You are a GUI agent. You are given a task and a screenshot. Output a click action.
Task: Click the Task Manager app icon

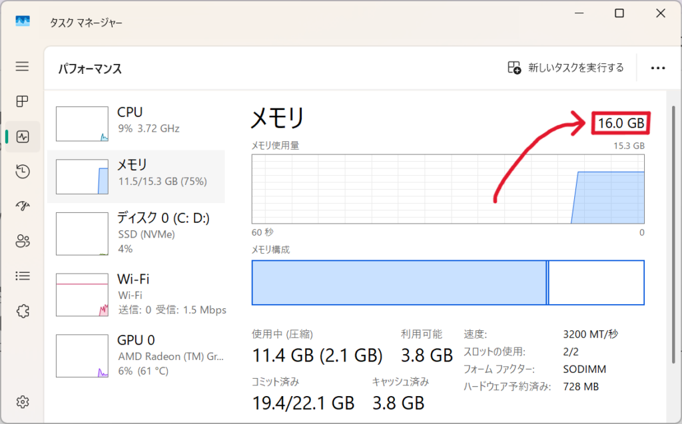click(x=23, y=21)
